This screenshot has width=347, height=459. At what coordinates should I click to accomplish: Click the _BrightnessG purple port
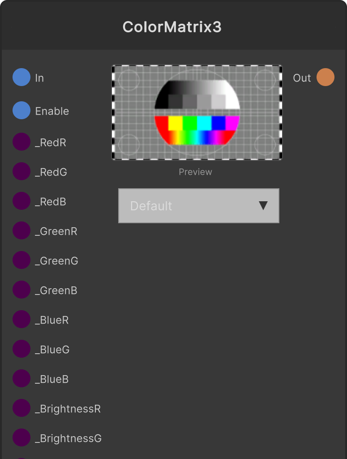click(21, 437)
